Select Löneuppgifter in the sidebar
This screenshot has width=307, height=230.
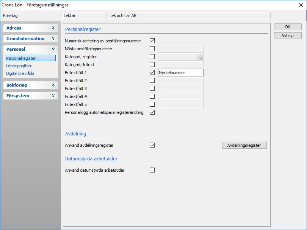click(19, 66)
